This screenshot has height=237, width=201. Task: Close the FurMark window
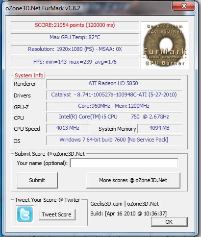[x=184, y=6]
